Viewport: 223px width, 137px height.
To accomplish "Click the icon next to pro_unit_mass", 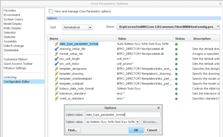I will pyautogui.click(x=57, y=64).
